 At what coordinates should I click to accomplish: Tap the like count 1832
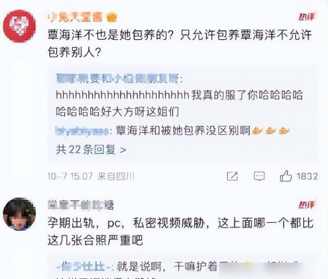click(x=307, y=176)
